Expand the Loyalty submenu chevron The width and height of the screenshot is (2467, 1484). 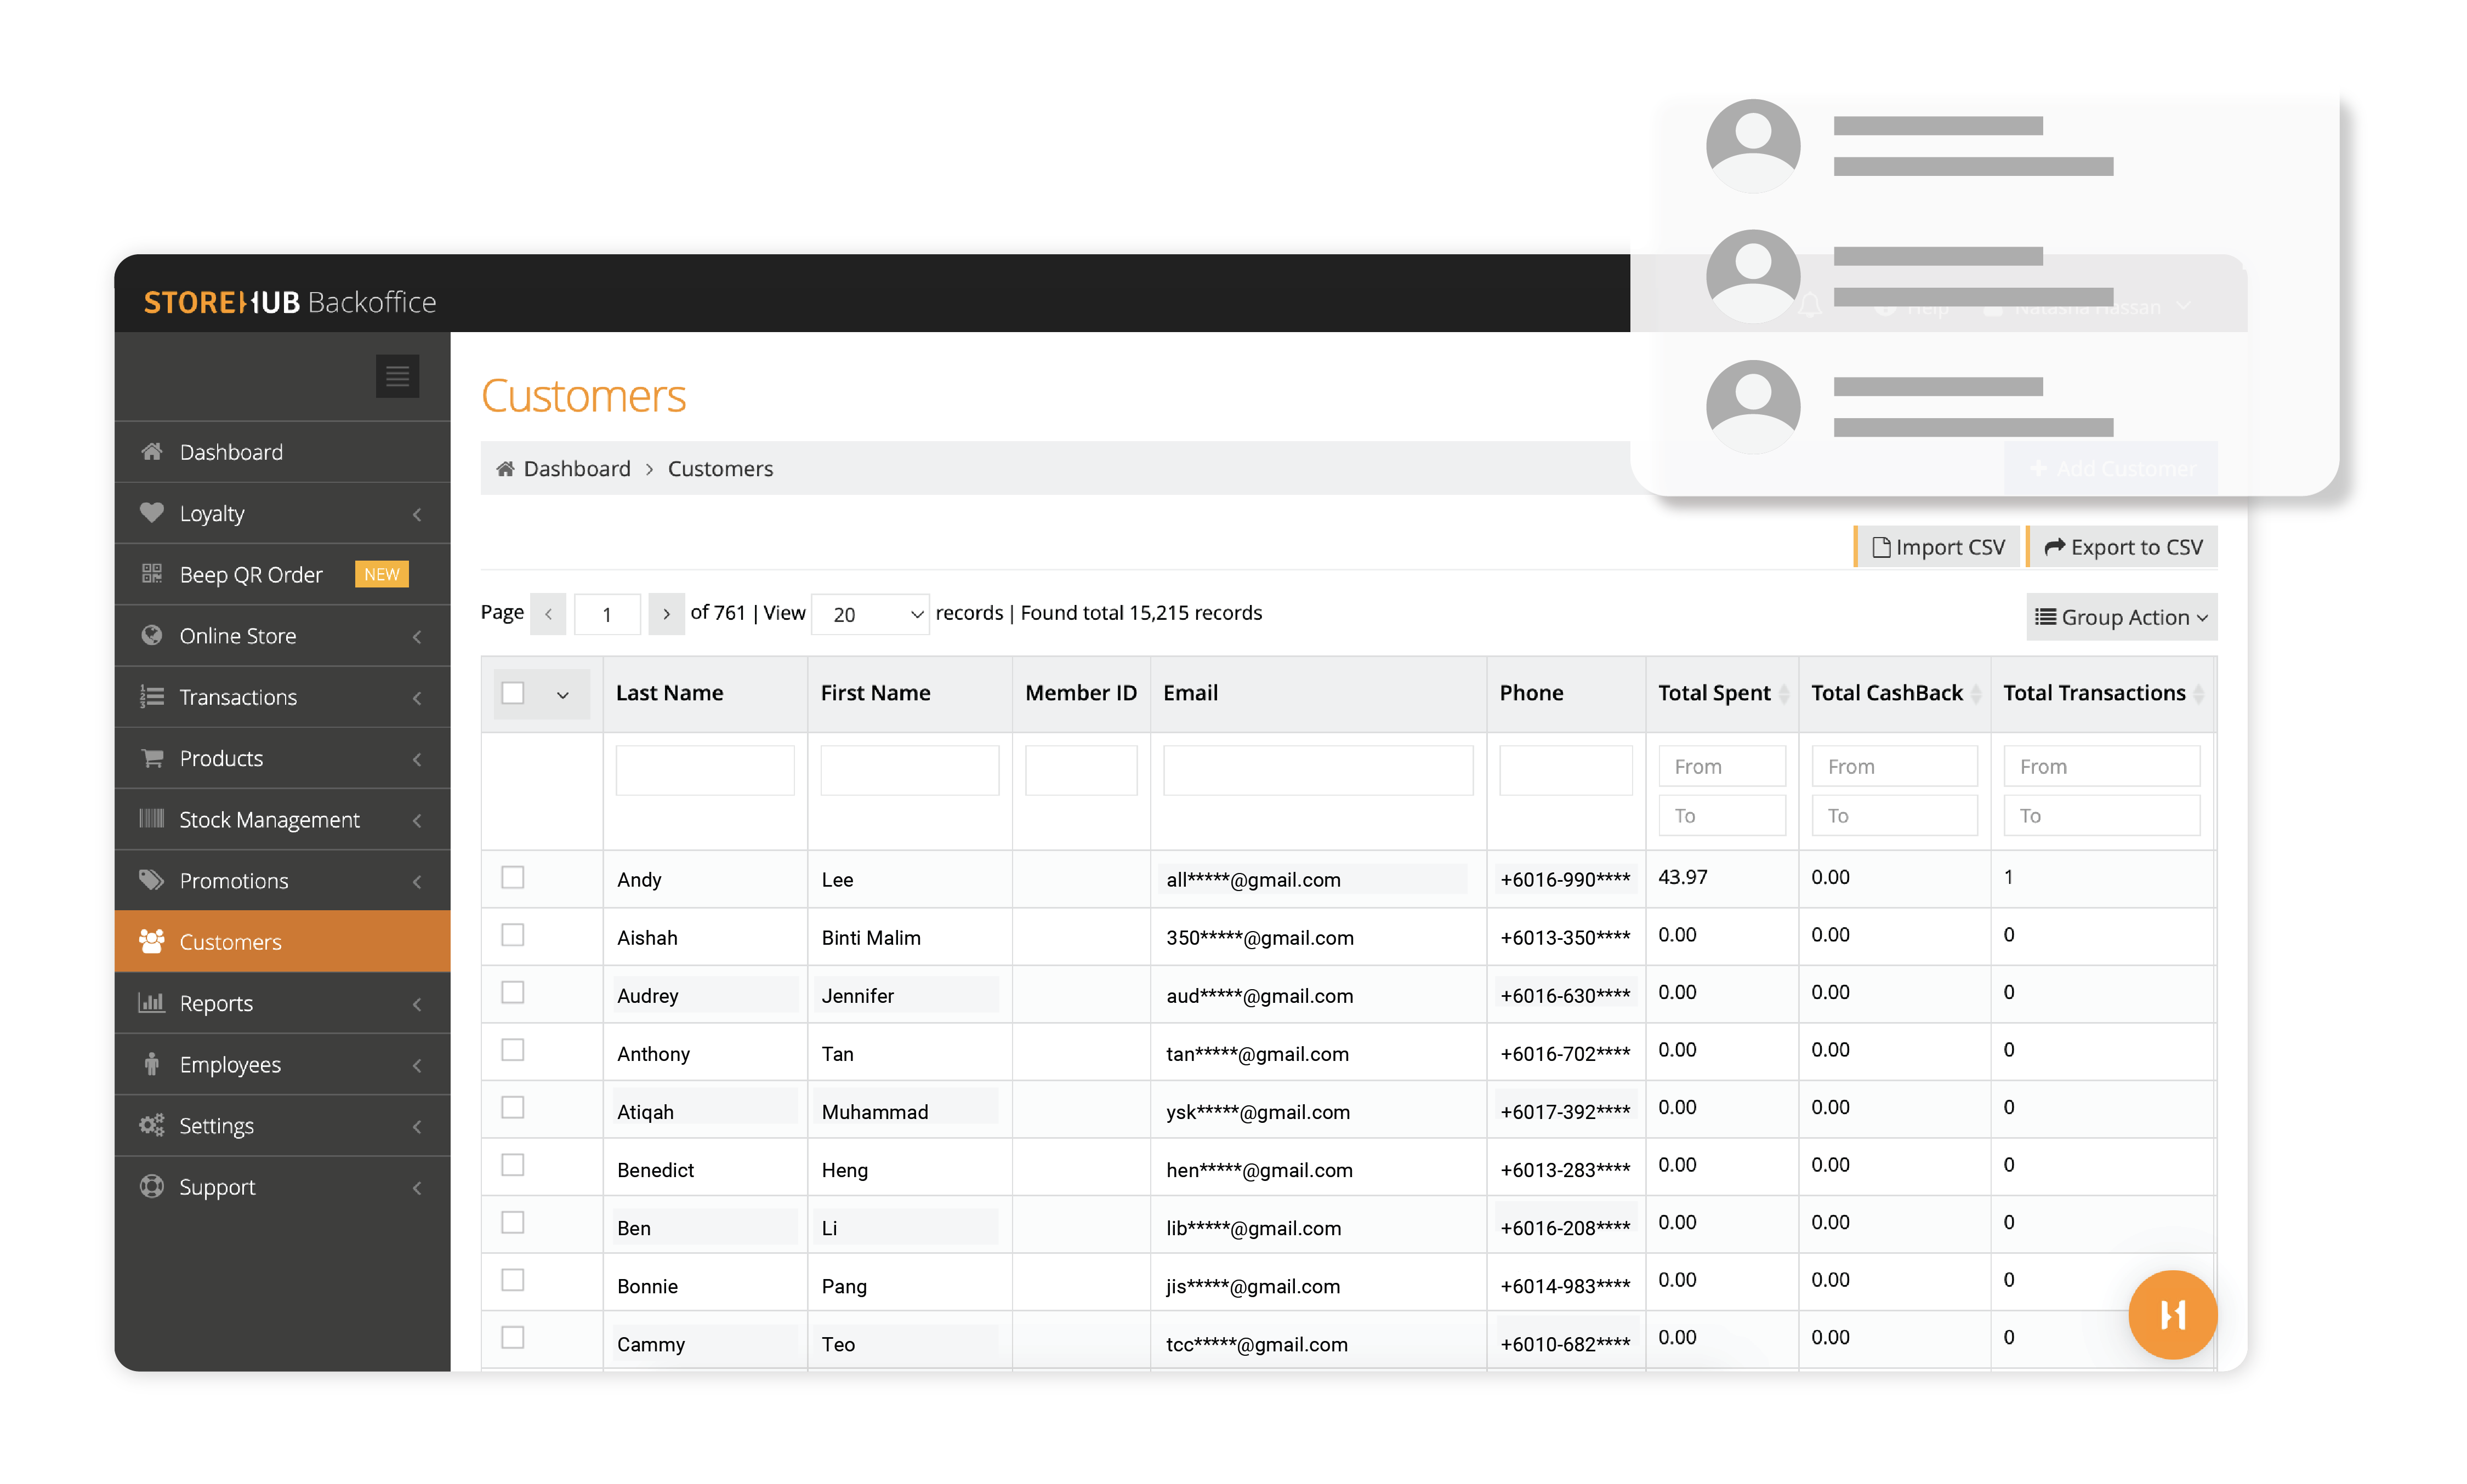tap(417, 514)
